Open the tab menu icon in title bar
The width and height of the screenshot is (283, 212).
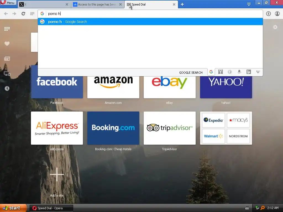(x=249, y=4)
